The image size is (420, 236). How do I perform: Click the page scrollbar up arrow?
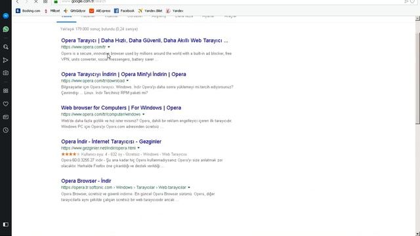(417, 18)
